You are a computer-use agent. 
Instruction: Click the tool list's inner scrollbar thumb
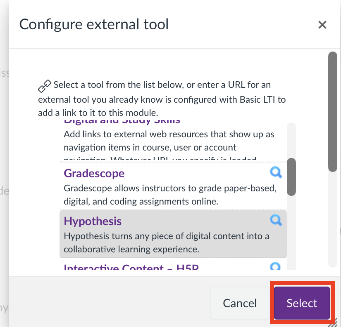[x=291, y=176]
